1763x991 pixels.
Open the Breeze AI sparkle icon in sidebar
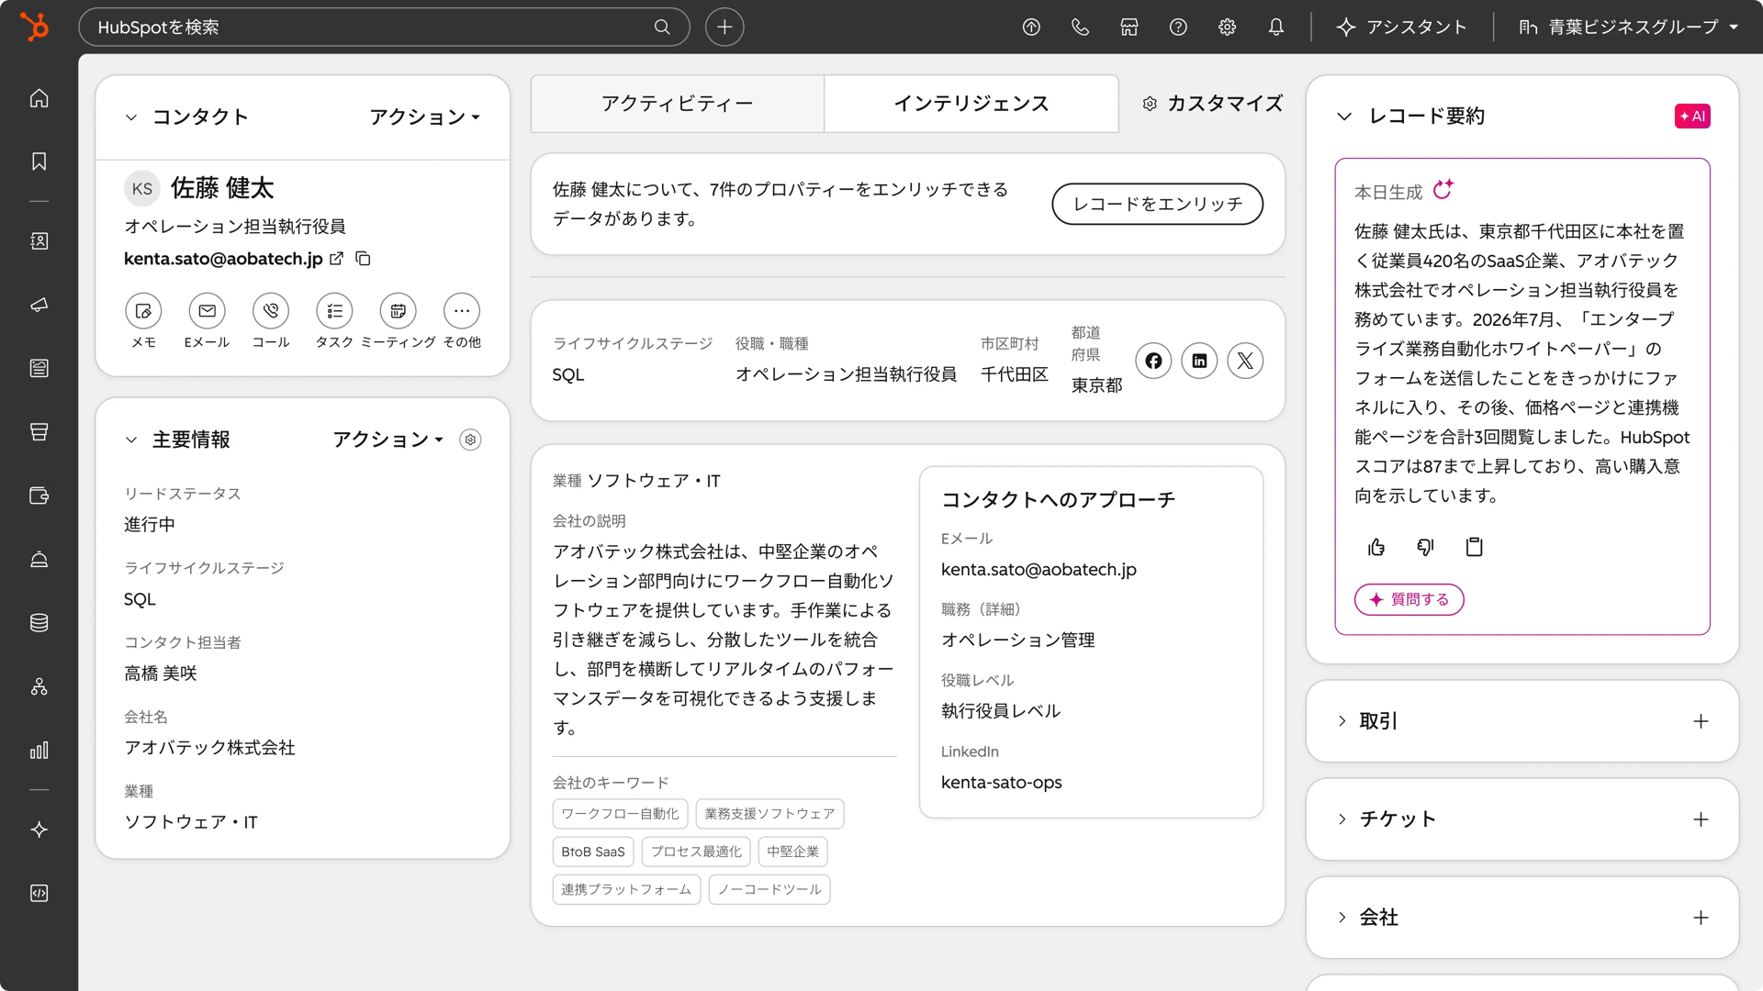(39, 830)
